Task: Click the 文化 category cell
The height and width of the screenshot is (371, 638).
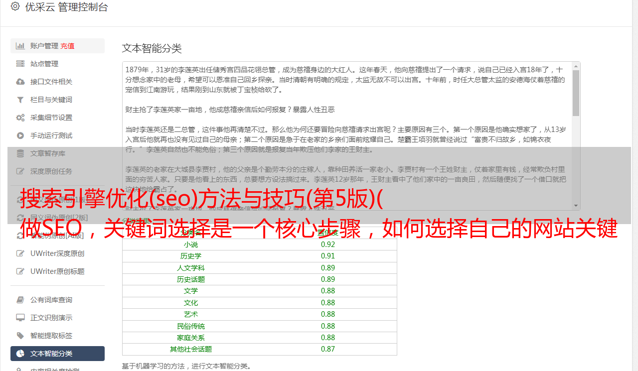Action: [190, 303]
